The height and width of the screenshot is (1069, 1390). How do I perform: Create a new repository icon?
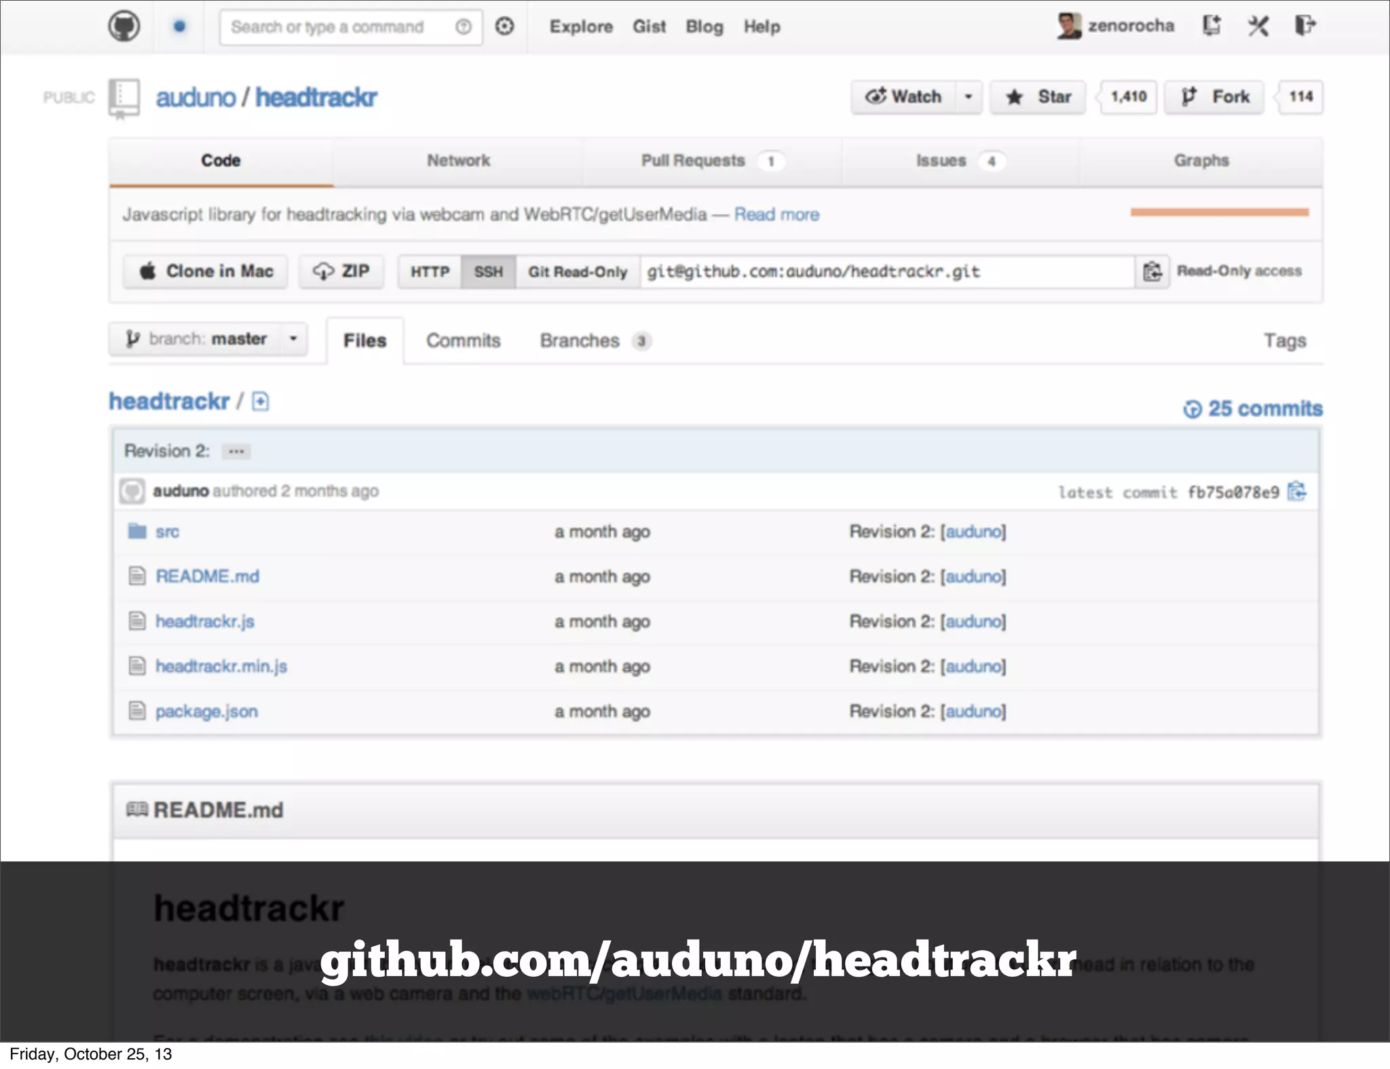pos(1211,26)
